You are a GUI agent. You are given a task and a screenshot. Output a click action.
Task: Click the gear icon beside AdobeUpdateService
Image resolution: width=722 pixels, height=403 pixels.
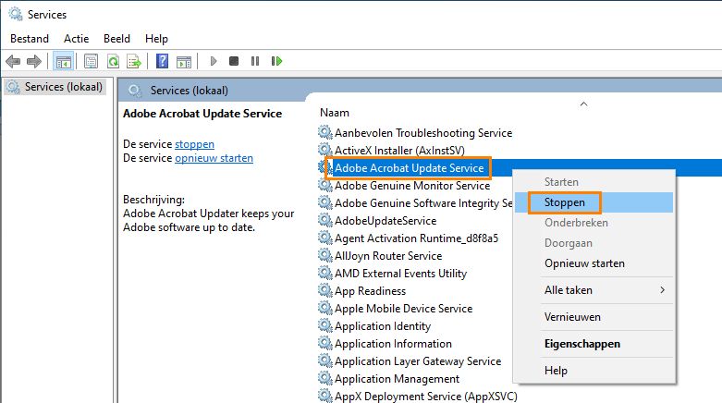(325, 221)
